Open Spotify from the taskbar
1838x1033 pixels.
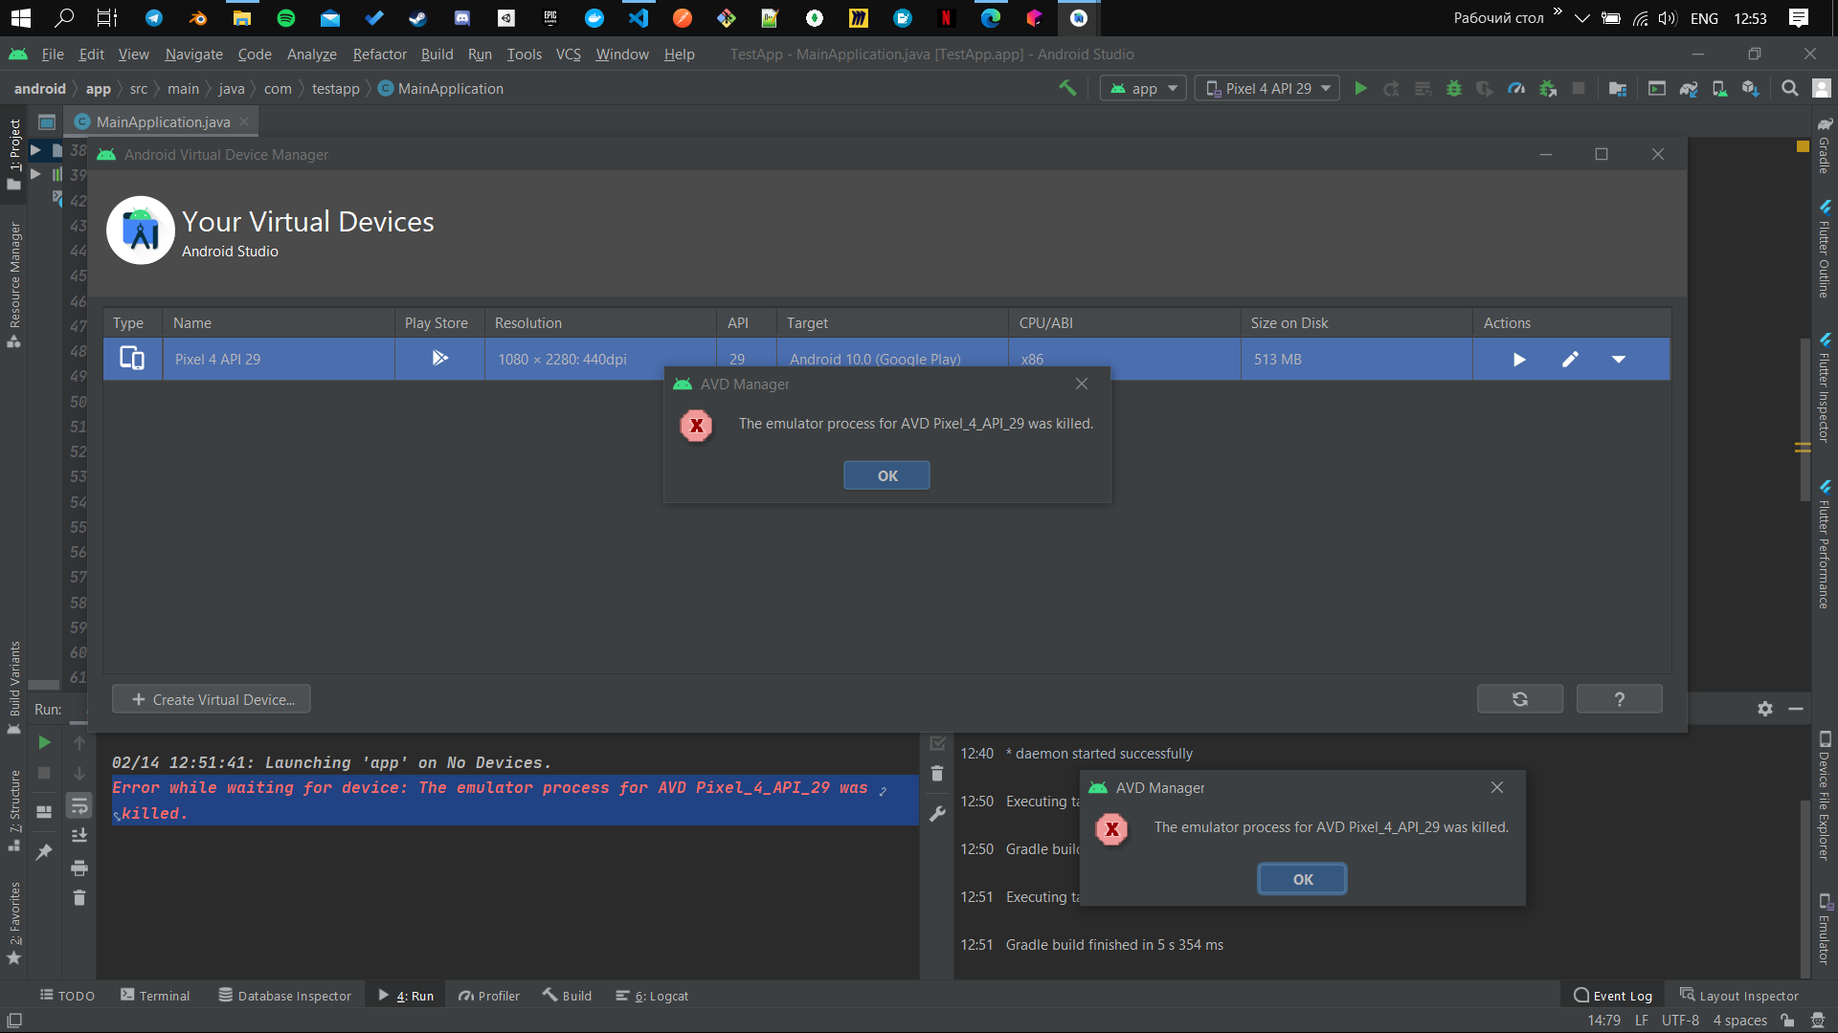[x=285, y=17]
